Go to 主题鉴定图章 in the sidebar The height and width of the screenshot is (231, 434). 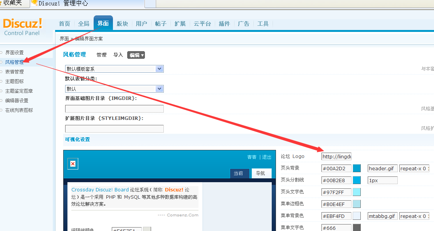(x=19, y=91)
